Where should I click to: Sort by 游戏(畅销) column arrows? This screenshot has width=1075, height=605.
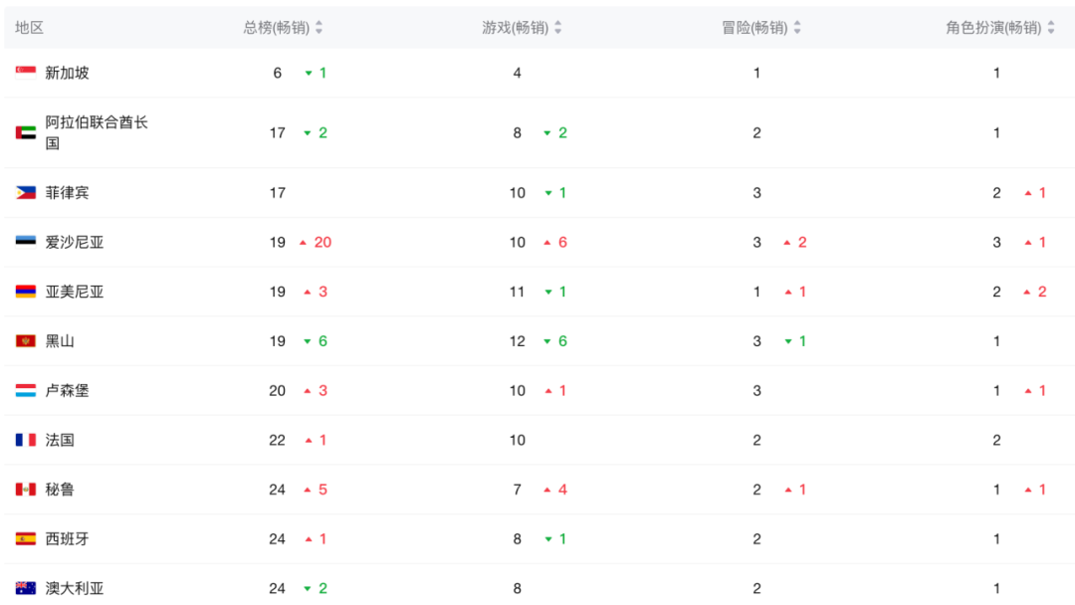(x=557, y=28)
